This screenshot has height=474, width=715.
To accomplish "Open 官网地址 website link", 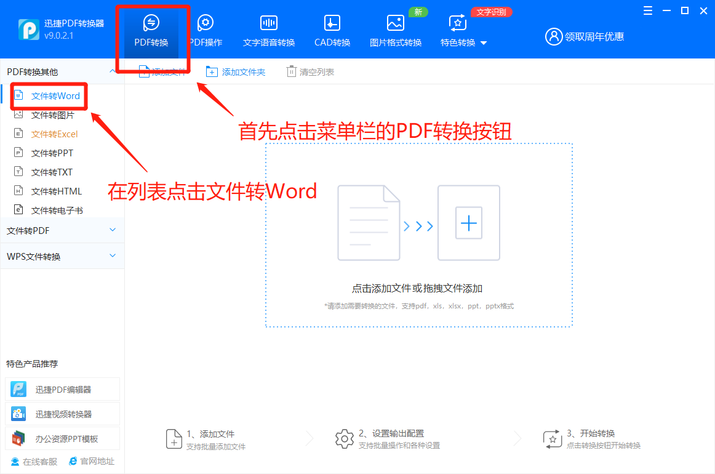I will 92,461.
